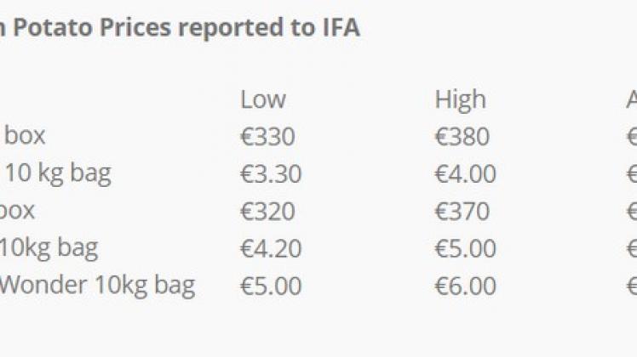
Task: Click the €380 high price cell
Action: (462, 137)
